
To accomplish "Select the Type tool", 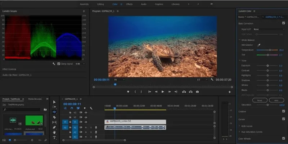I will (x=54, y=137).
